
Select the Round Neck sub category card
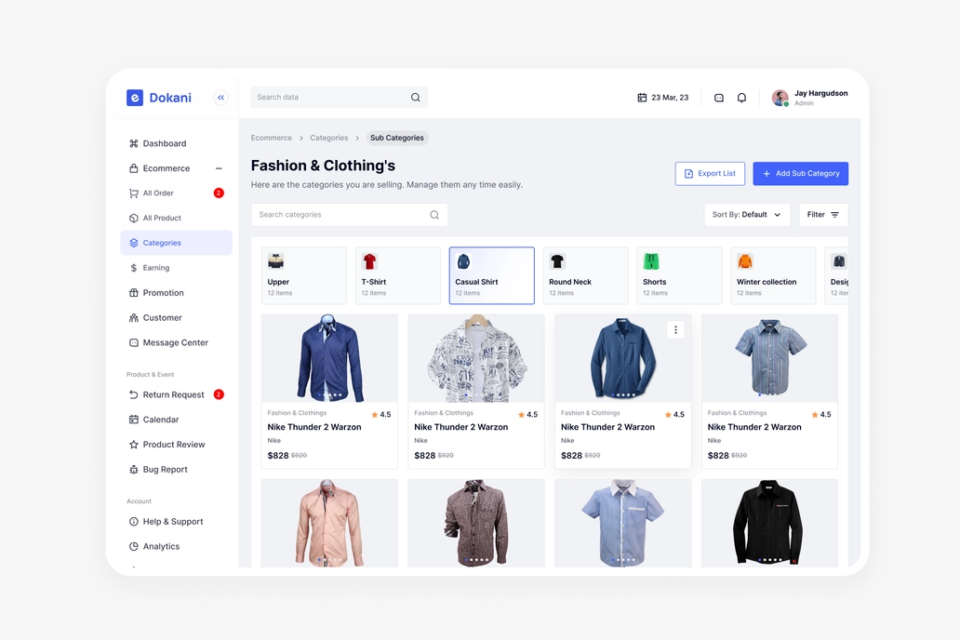[585, 275]
